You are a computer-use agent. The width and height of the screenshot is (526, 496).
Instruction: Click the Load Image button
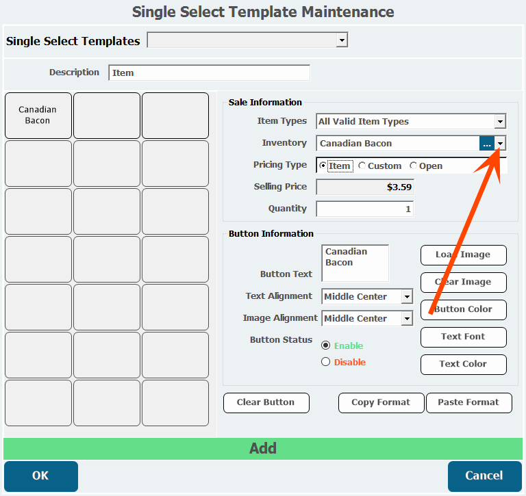(x=463, y=255)
